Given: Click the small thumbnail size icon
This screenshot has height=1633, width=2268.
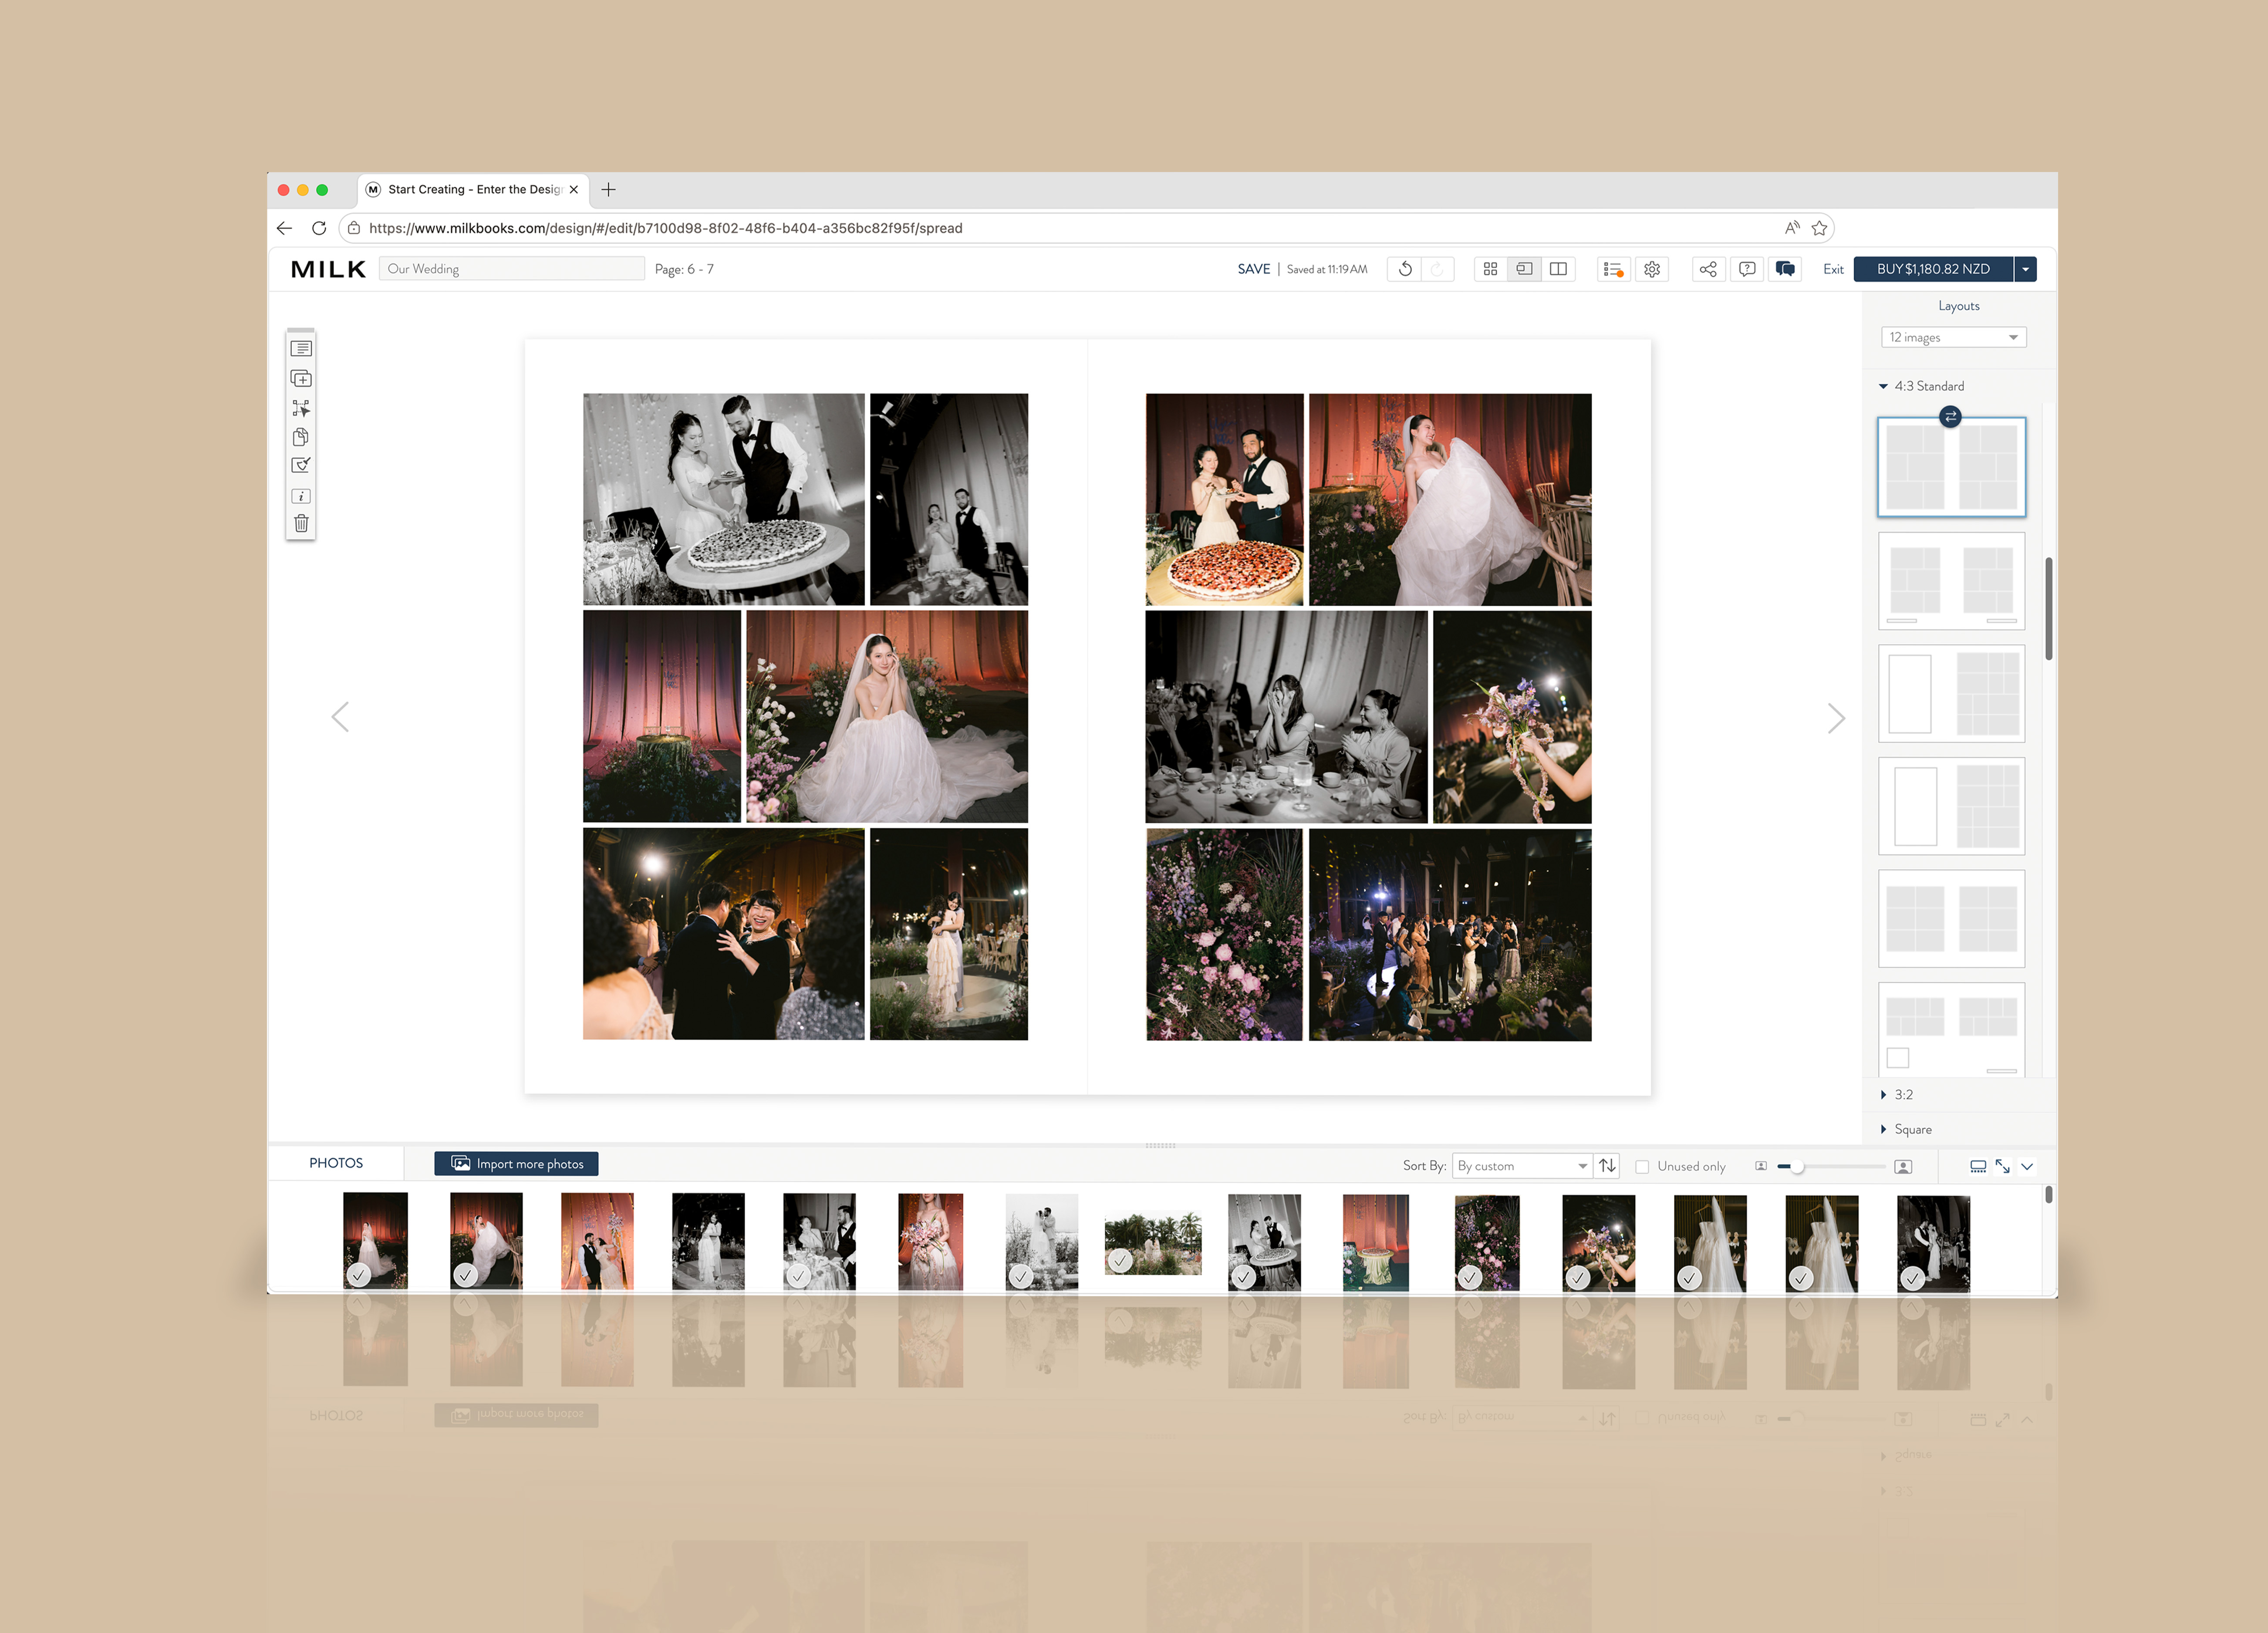Looking at the screenshot, I should click(x=1761, y=1166).
